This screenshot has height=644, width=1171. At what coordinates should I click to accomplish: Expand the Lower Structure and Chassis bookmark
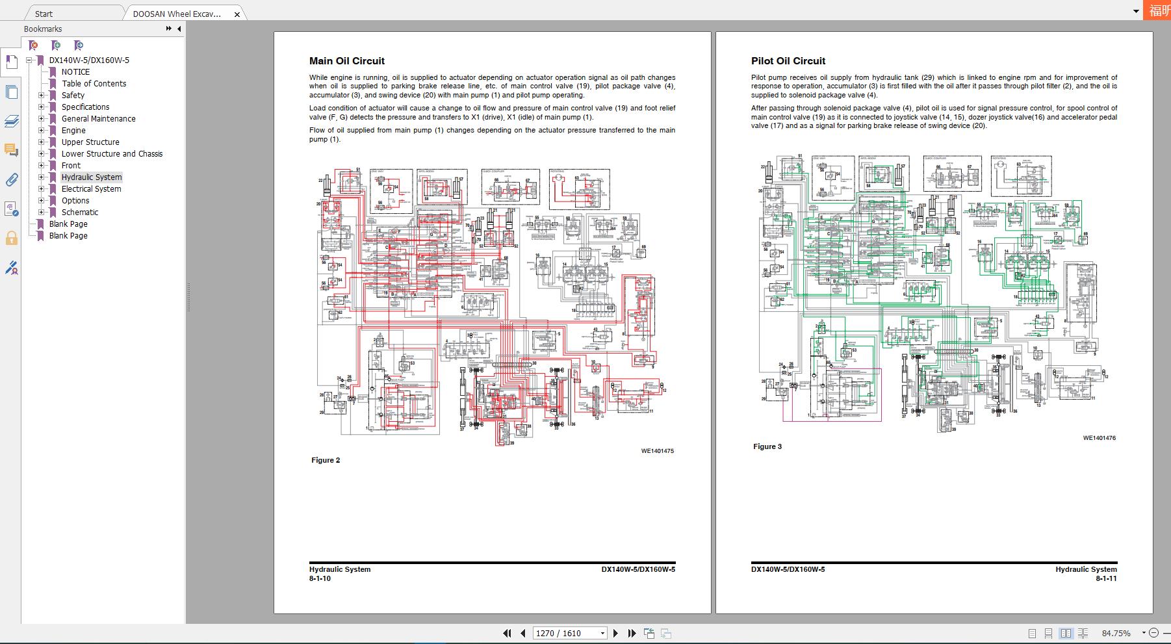coord(42,154)
